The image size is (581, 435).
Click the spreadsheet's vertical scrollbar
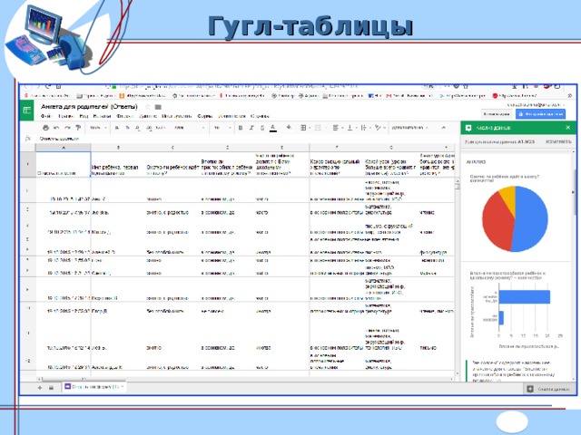pyautogui.click(x=458, y=277)
